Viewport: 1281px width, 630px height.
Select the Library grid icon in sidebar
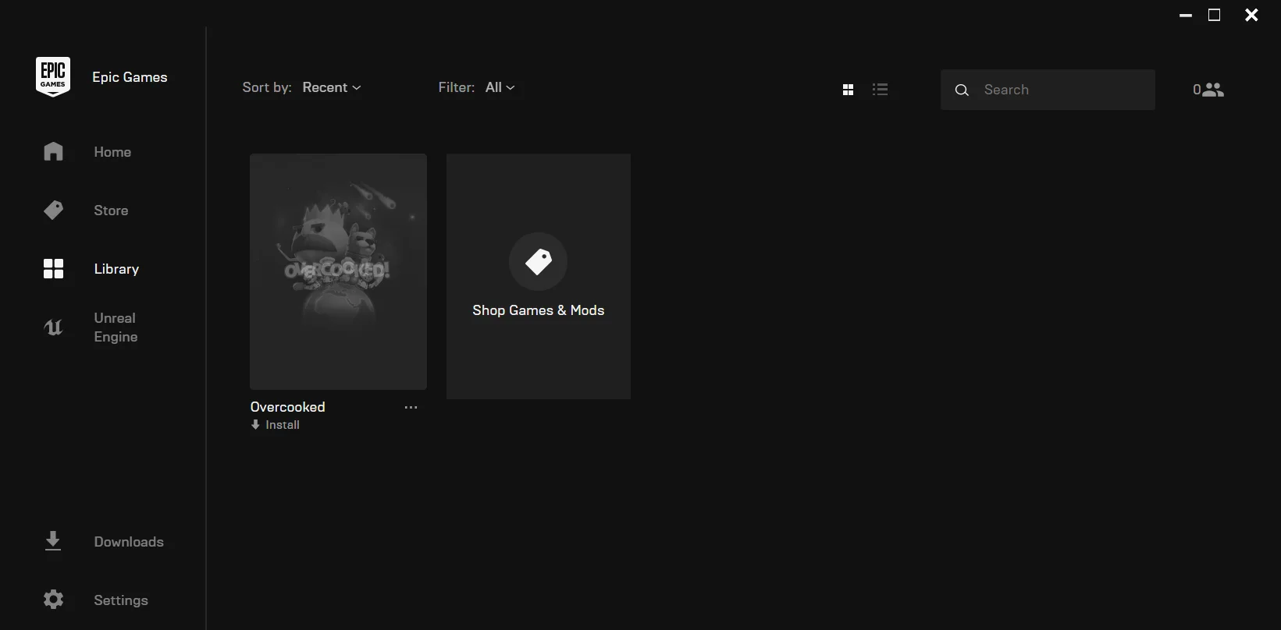[53, 269]
